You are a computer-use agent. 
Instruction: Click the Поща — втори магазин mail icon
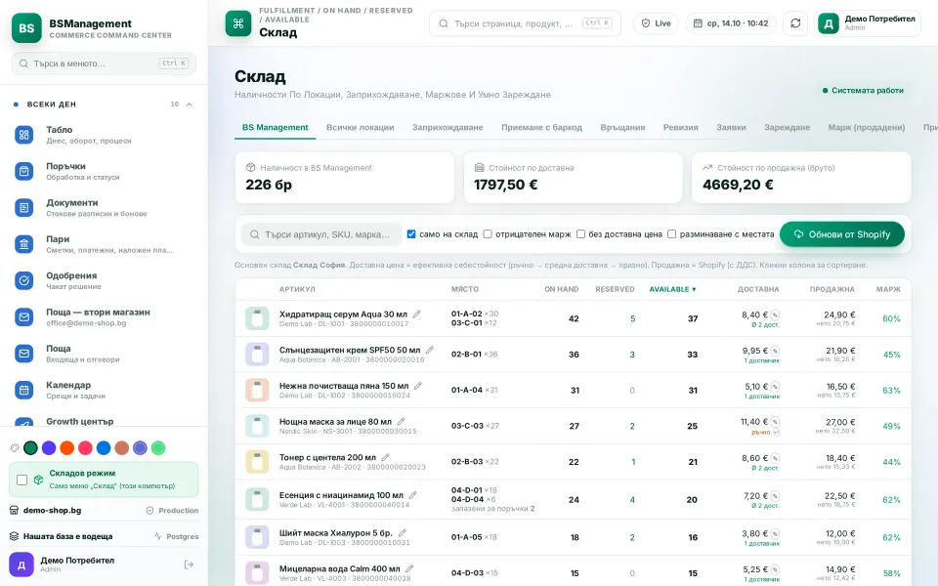(x=23, y=316)
